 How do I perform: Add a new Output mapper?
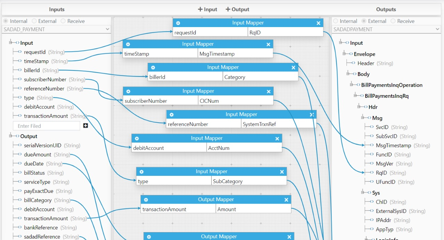pos(237,9)
